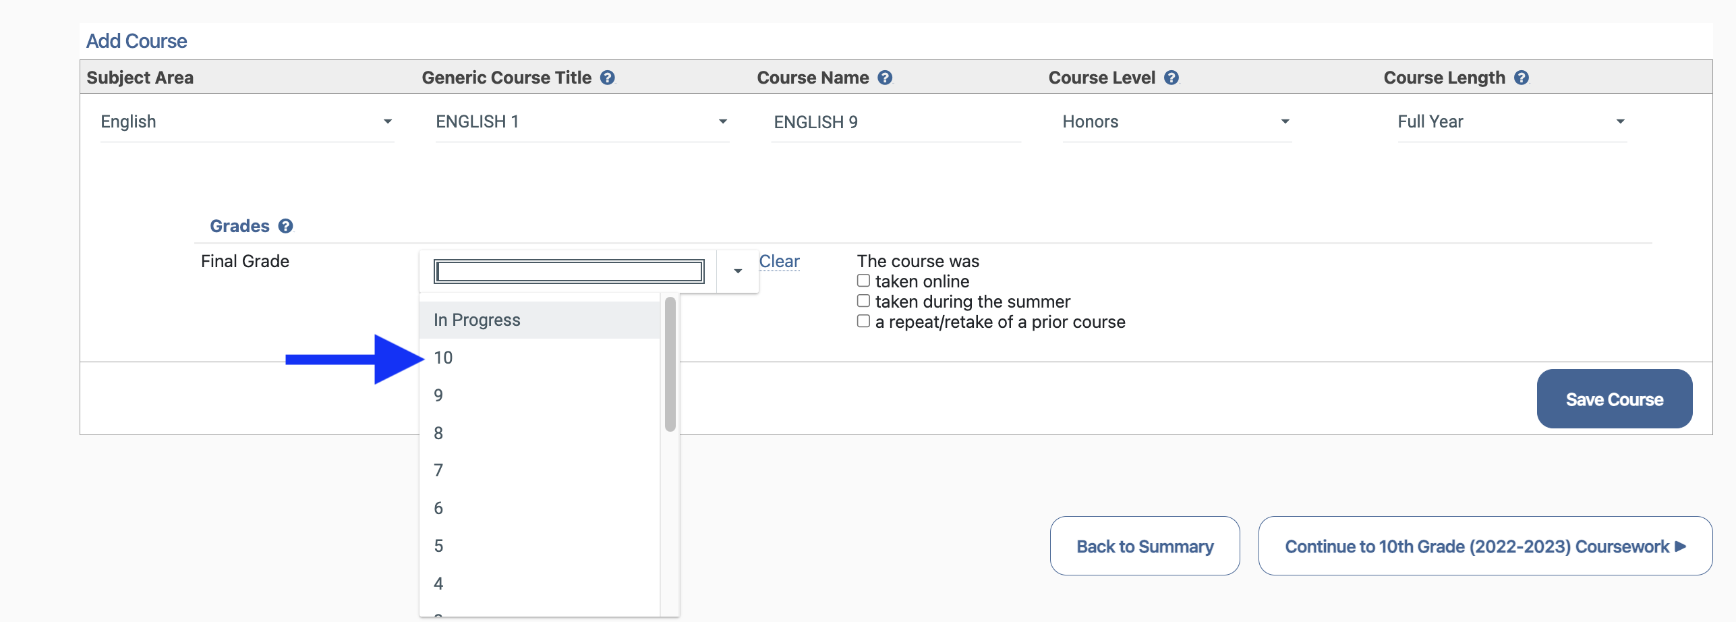Expand the Generic Course Title ENGLISH 1 dropdown
Screen dimensions: 1736x622
[x=581, y=122]
